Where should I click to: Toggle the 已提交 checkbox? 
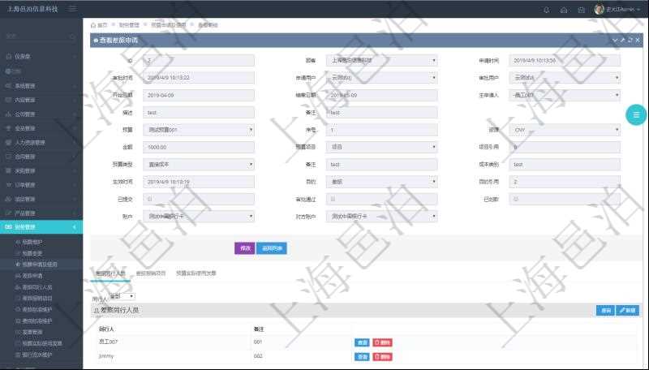pos(148,199)
